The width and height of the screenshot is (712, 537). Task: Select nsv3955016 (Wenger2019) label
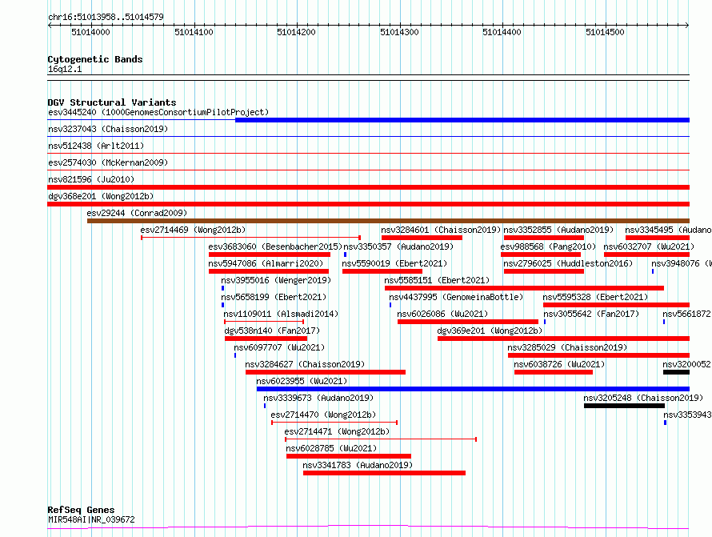276,280
